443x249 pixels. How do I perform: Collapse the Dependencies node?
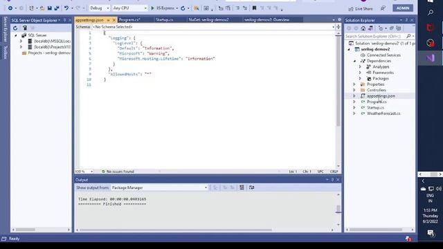[354, 61]
